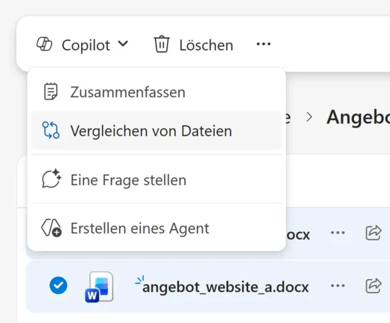Screen dimensions: 390x323
Task: Open file angebot_website_a.docx
Action: [225, 287]
